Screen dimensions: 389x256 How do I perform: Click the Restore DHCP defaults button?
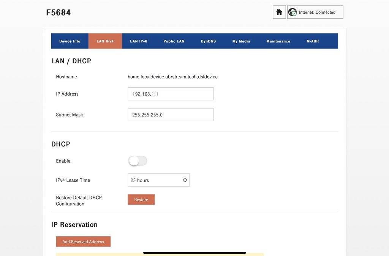coord(141,199)
